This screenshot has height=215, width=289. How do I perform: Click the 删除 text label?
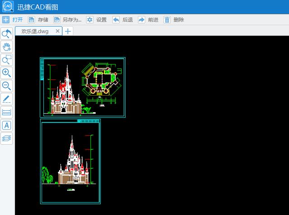click(179, 20)
